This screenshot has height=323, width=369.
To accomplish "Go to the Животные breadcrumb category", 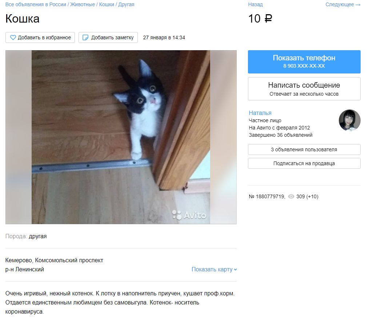I will (x=83, y=4).
